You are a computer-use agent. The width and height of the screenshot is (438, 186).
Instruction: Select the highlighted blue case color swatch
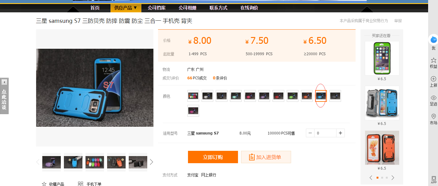pyautogui.click(x=321, y=96)
